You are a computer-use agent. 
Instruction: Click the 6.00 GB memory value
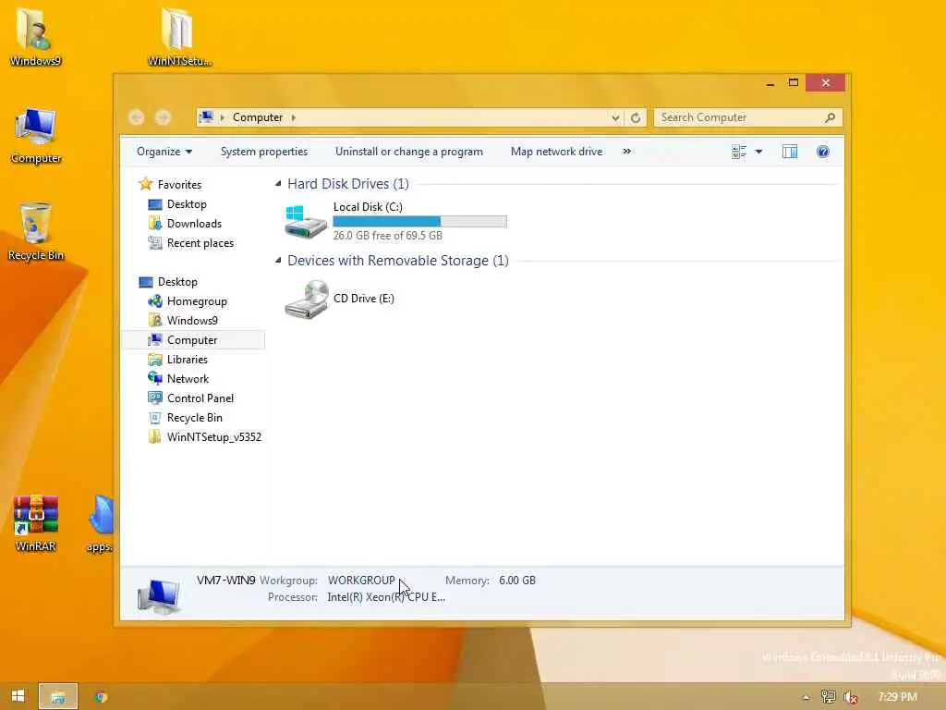click(x=517, y=581)
